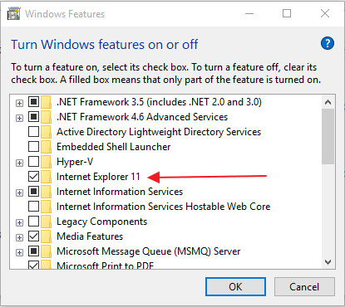Image resolution: width=345 pixels, height=307 pixels.
Task: Select '.NET Framework 3.5 (includes .NET 2.0 and 3.0)' text
Action: click(x=159, y=102)
